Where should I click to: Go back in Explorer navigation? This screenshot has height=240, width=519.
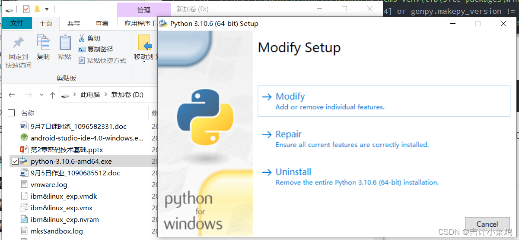(12, 95)
